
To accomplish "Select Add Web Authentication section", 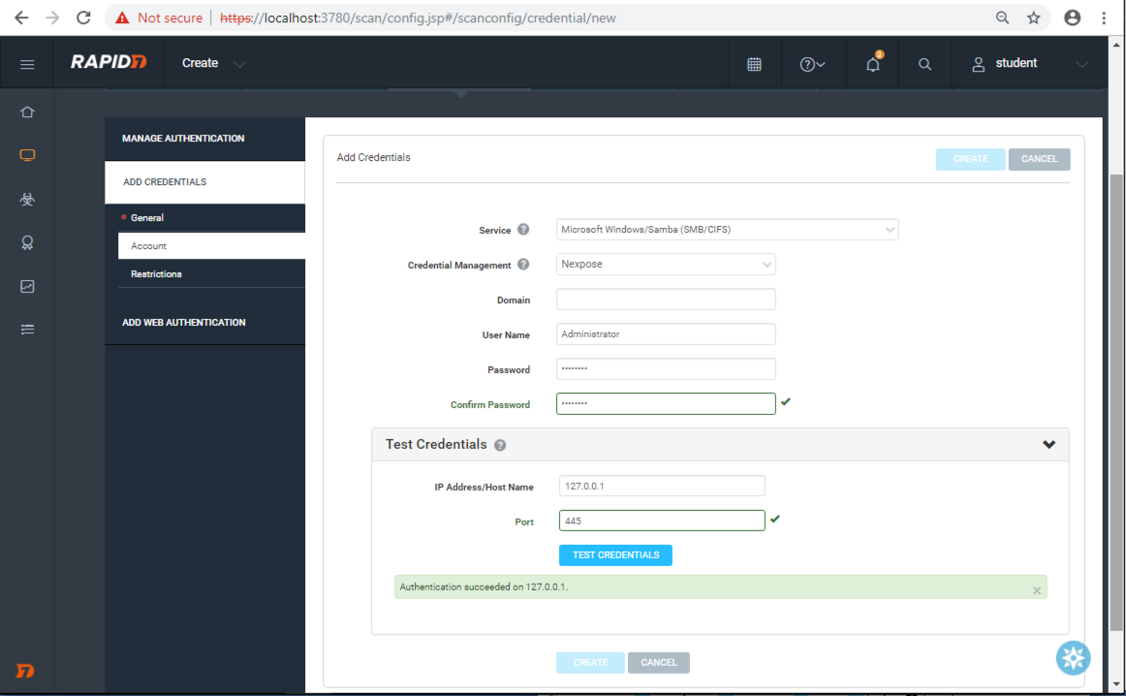I will pyautogui.click(x=204, y=323).
